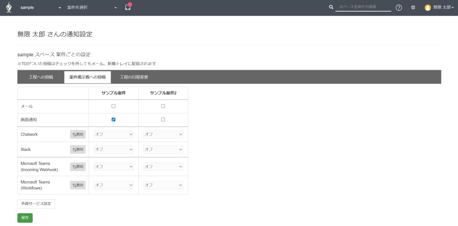The height and width of the screenshot is (226, 458).
Task: Enable 画面通知 checkbox for サンプル案件2
Action: [x=163, y=120]
